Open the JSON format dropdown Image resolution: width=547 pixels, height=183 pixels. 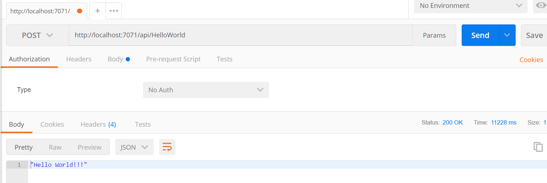point(134,147)
